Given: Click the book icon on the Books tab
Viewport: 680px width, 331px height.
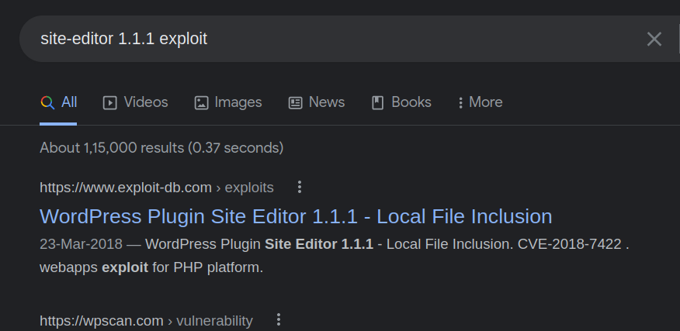Looking at the screenshot, I should (378, 102).
